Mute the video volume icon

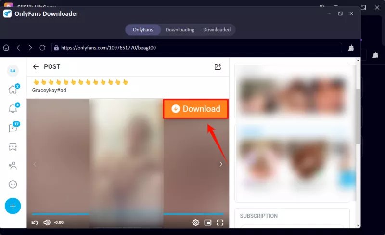coord(47,222)
